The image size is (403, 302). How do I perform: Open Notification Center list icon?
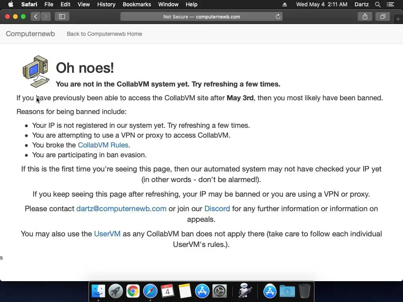click(x=390, y=4)
